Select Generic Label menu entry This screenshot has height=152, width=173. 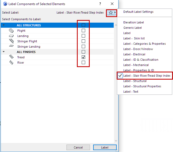(132, 28)
